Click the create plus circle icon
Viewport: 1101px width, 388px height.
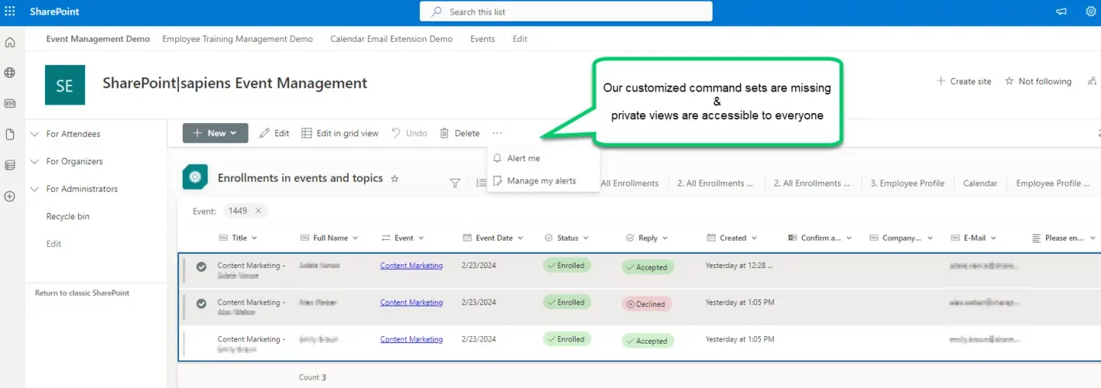click(x=10, y=196)
